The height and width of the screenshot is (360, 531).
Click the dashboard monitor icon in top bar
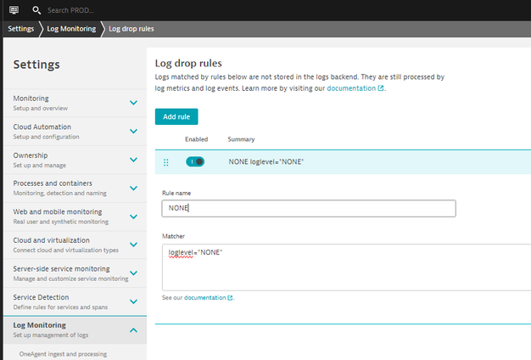[14, 10]
